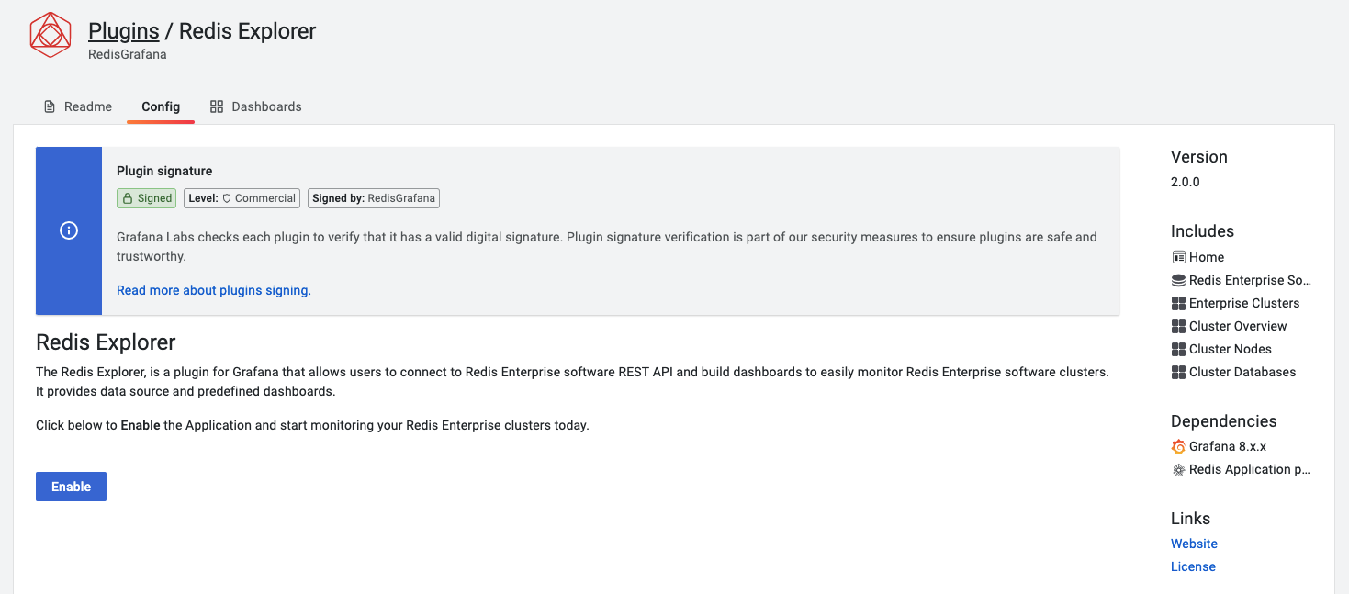Click the Redis Application plugin dependency icon
This screenshot has width=1349, height=594.
point(1178,469)
